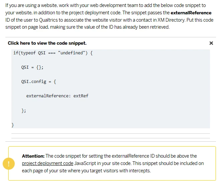The image size is (222, 184).
Task: Place cursor on the if(typeof QSI) code line
Action: (x=53, y=53)
